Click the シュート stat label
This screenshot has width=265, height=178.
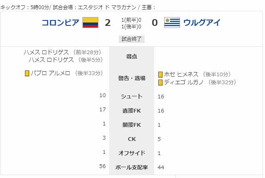(132, 96)
